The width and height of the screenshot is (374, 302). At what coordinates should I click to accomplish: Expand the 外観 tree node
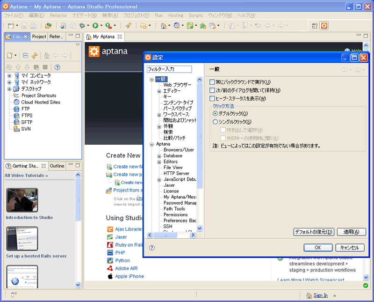point(159,126)
